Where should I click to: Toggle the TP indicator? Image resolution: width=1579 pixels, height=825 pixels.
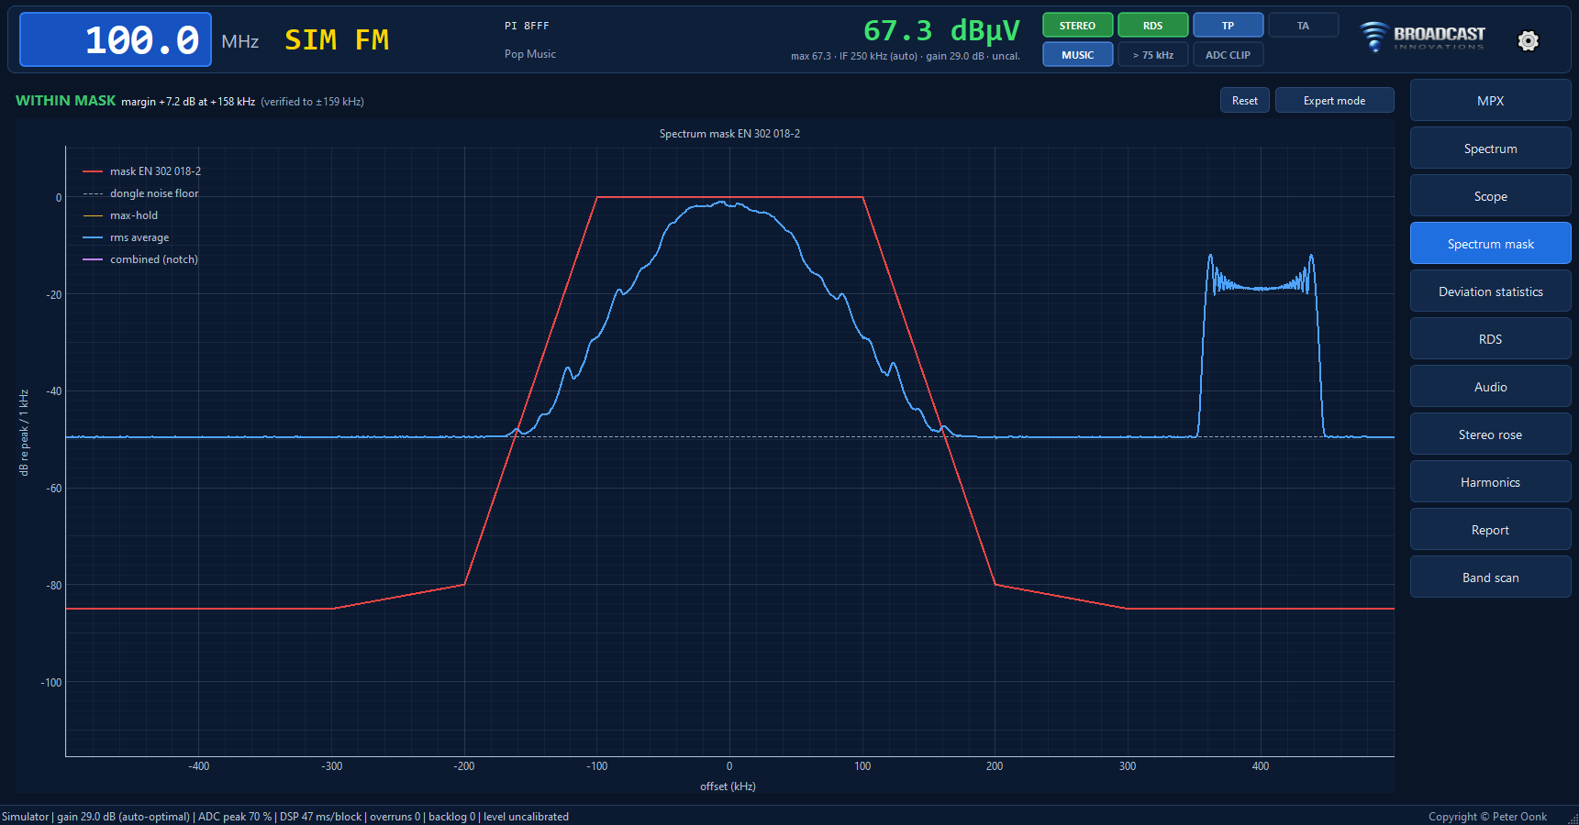pyautogui.click(x=1228, y=26)
